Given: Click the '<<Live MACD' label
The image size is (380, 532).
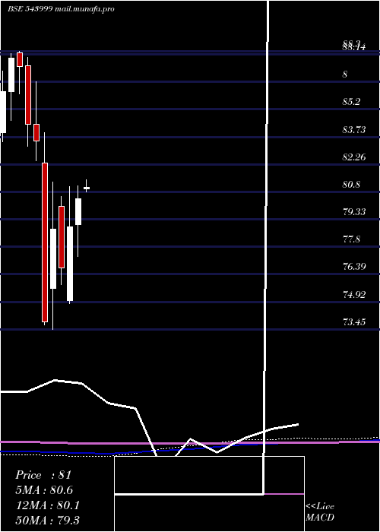Looking at the screenshot, I should click(320, 511).
